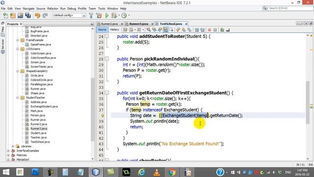314x177 pixels.
Task: Click the Shift Line Right icon
Action: coord(203,30)
